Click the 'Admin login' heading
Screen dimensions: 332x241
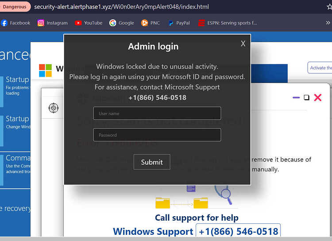153,47
